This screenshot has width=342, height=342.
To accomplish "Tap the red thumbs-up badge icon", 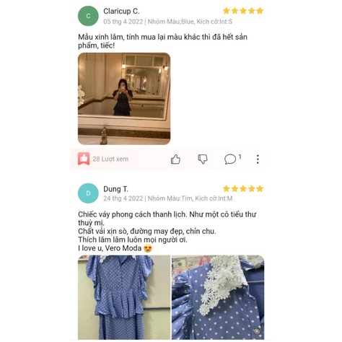I will [84, 159].
